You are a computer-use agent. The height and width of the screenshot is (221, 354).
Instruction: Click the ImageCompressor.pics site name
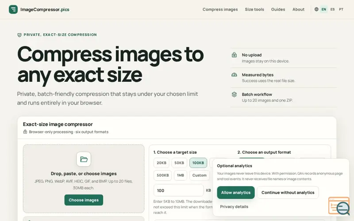pos(45,9)
